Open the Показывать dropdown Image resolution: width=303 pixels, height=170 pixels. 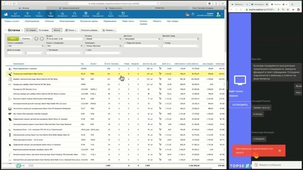point(103,46)
